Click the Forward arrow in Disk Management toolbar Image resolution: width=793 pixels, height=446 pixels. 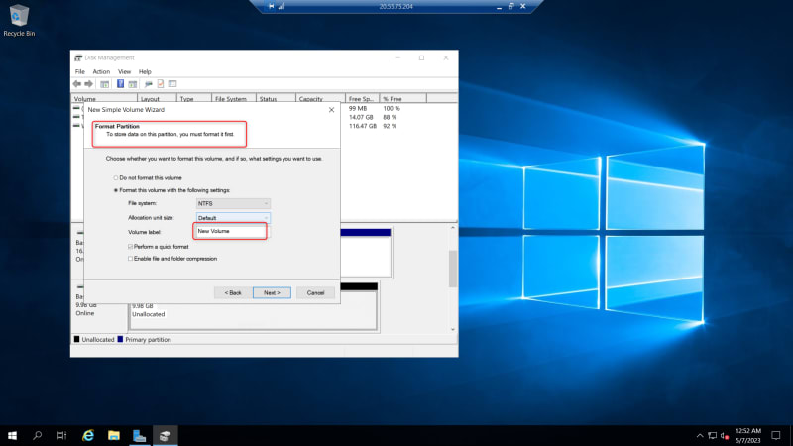click(89, 84)
